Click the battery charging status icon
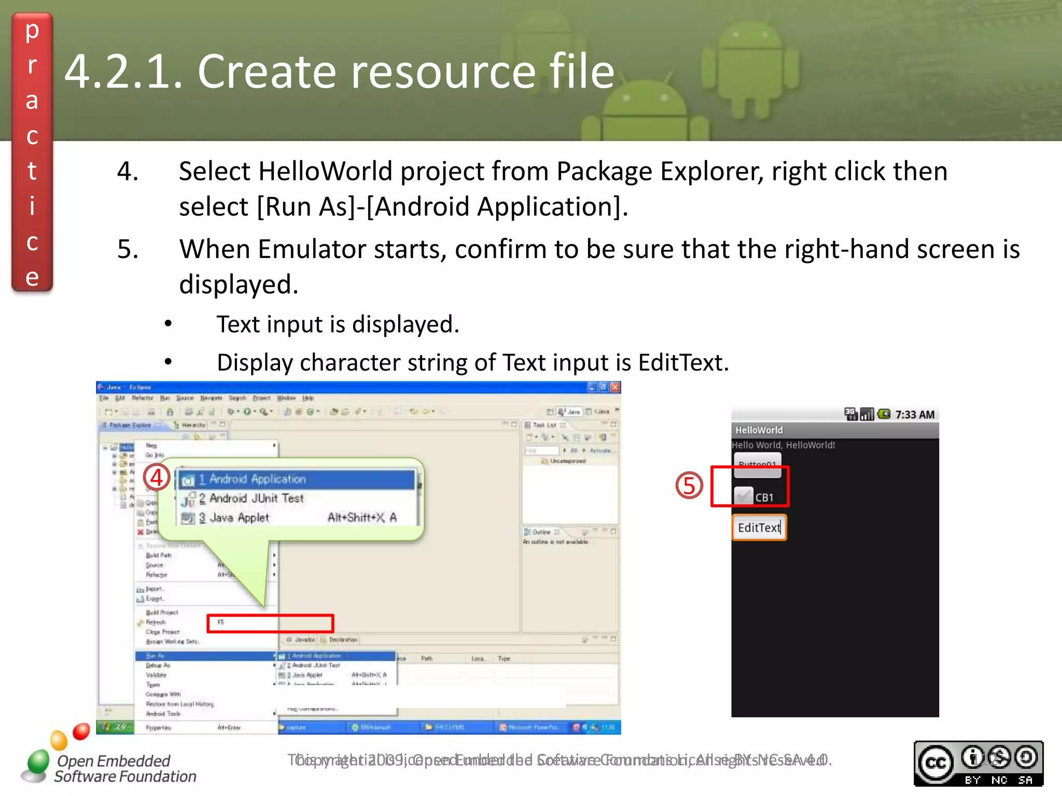This screenshot has height=796, width=1062. point(884,414)
